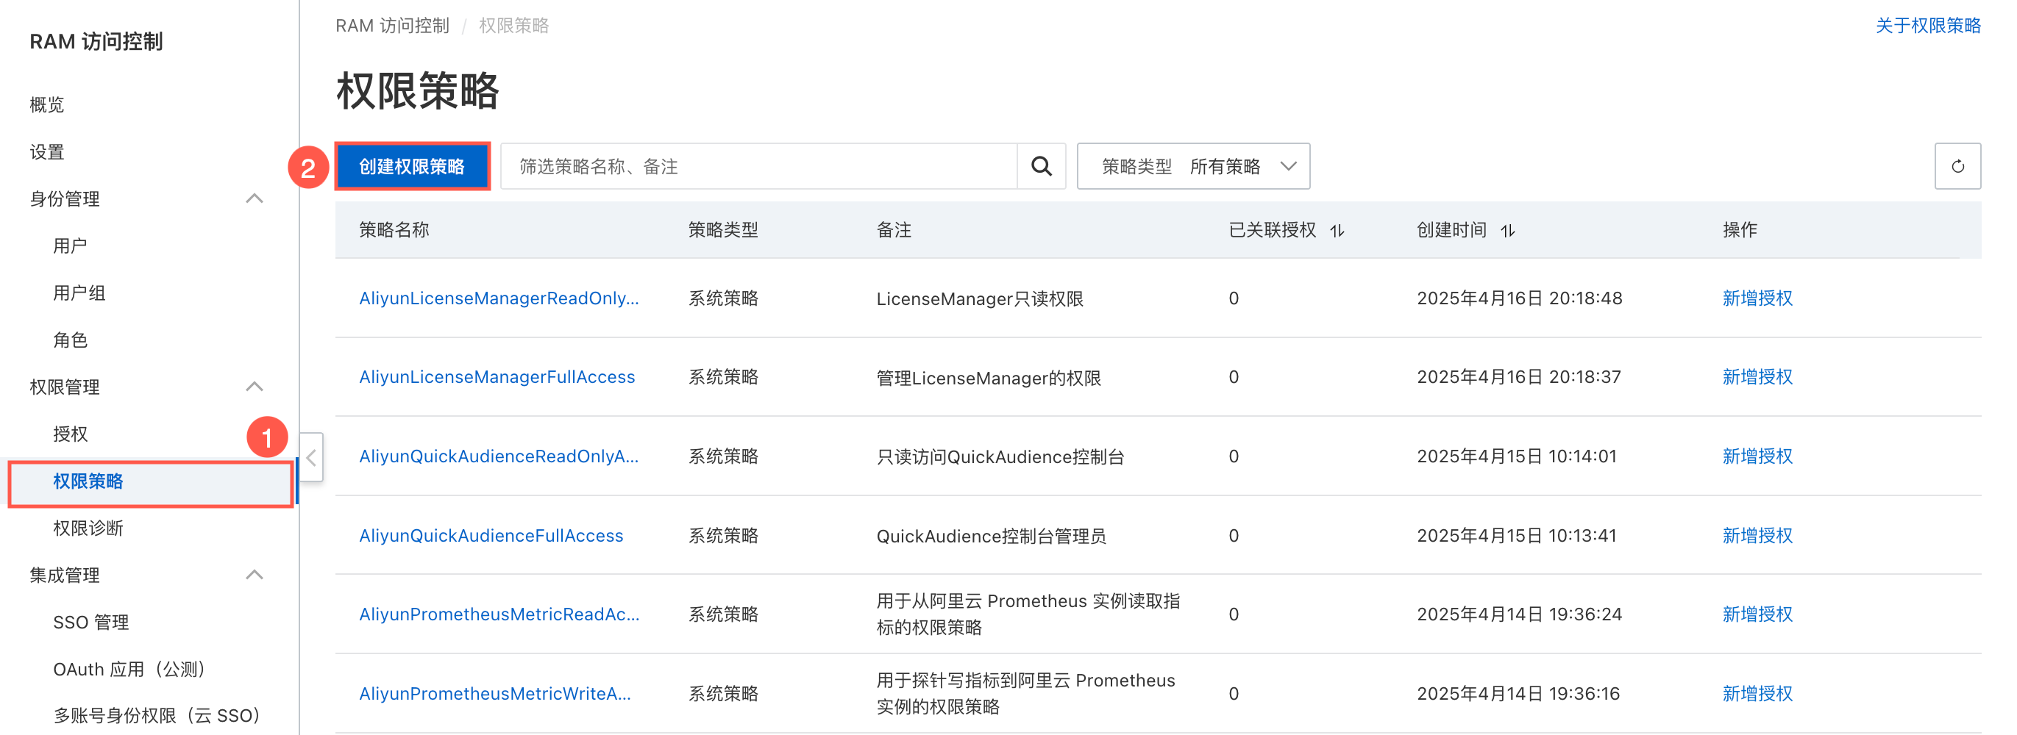Click the RAM 访问控制 sidebar title

[96, 41]
